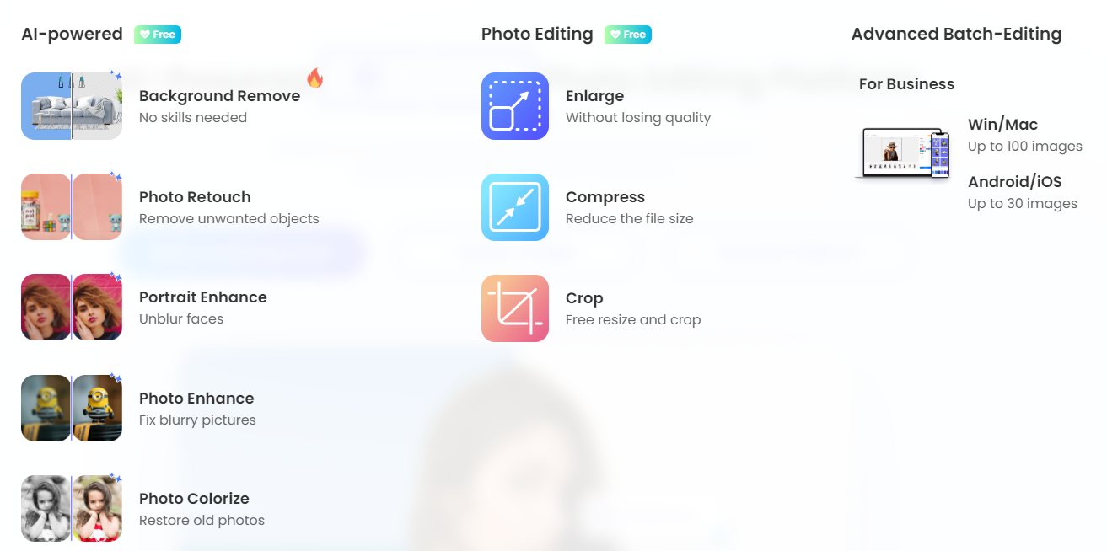Click the Enlarge tool icon
The height and width of the screenshot is (551, 1107).
tap(515, 106)
